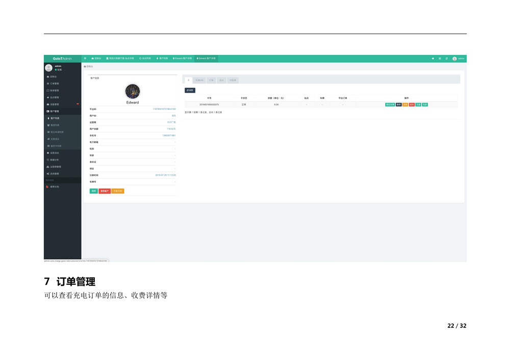Screen dimensions: 510x360
Task: Open 订单管理 in the sidebar
Action: pyautogui.click(x=54, y=84)
